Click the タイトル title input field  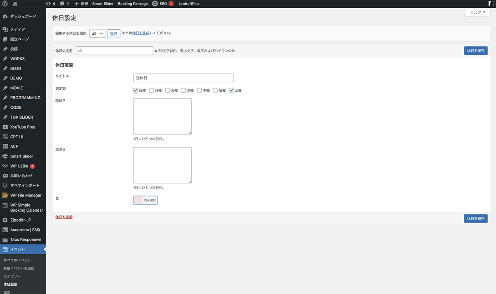click(x=184, y=78)
